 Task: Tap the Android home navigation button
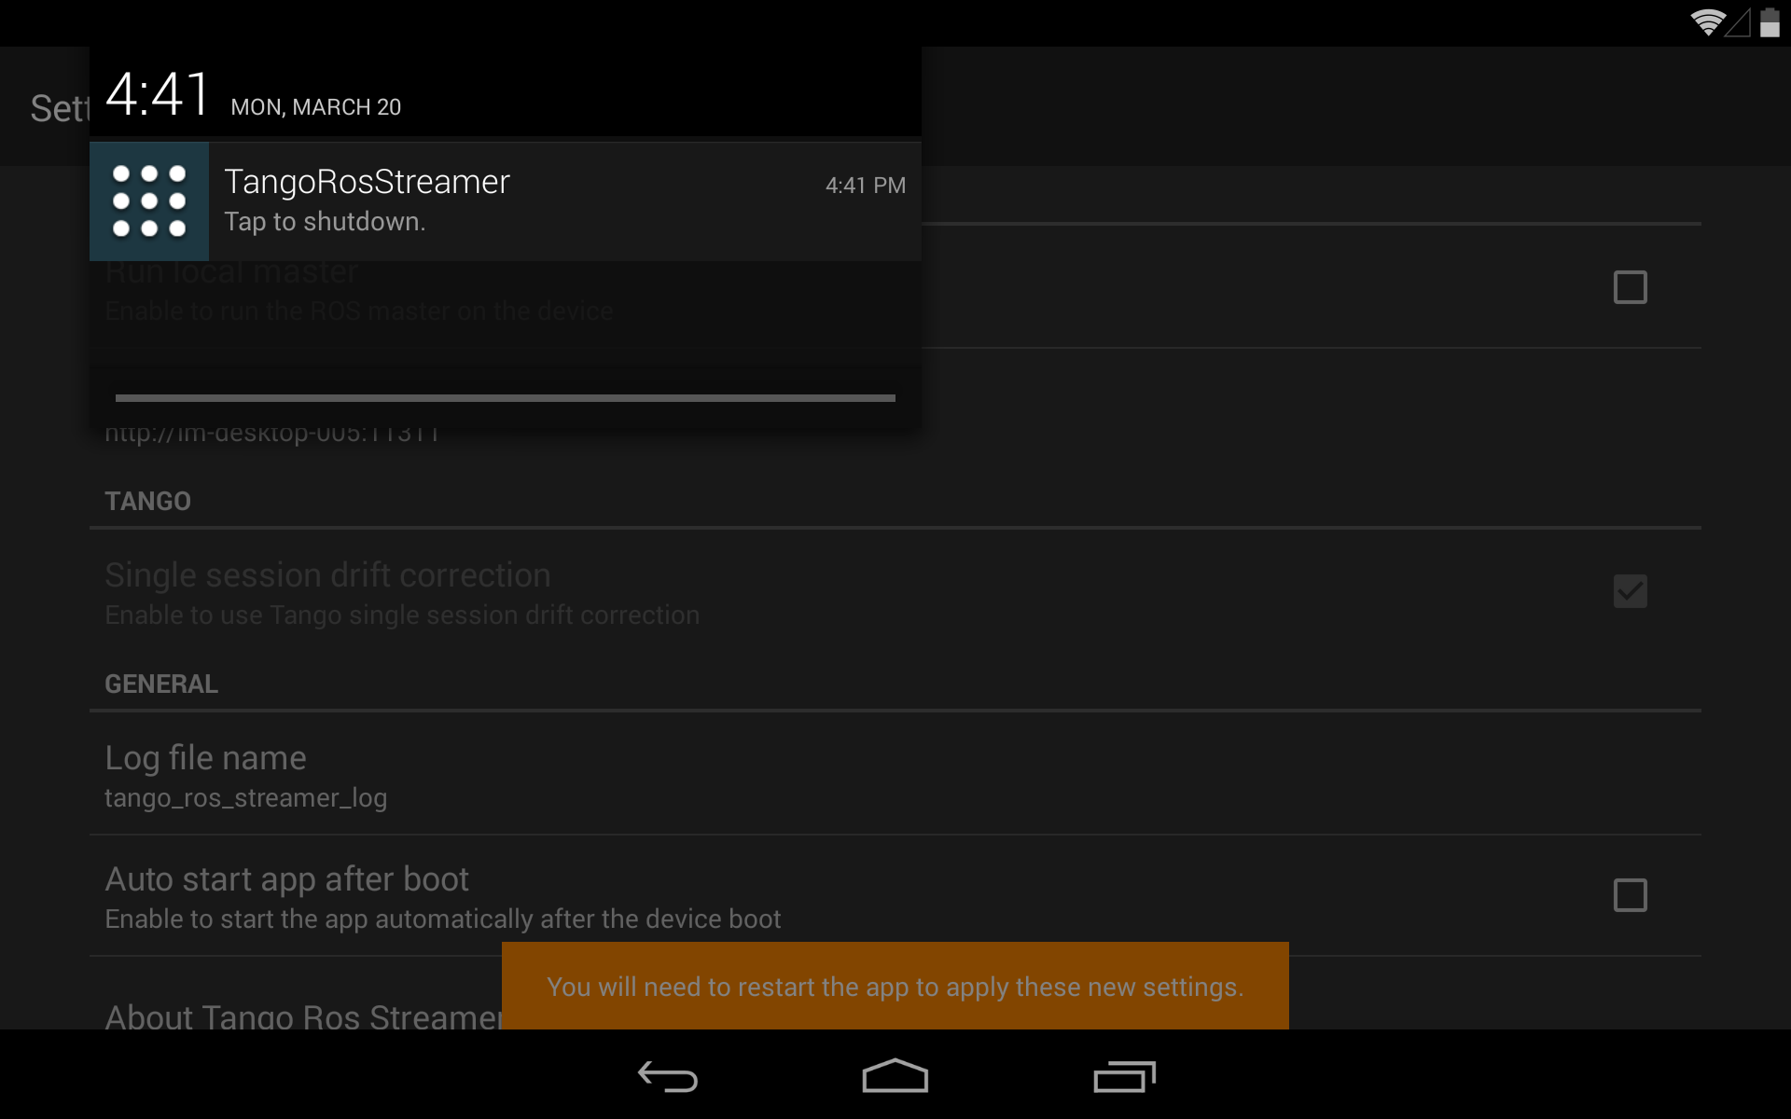pyautogui.click(x=895, y=1075)
